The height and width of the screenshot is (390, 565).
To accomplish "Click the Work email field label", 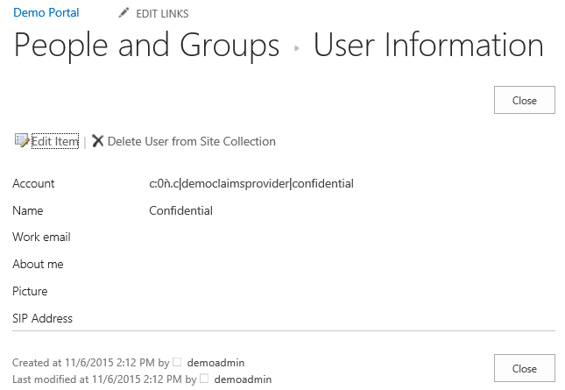I will [x=41, y=238].
